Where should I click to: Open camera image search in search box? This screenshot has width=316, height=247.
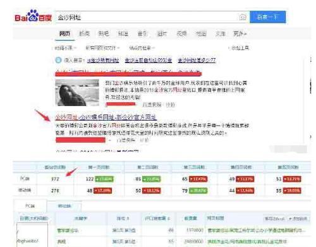(x=243, y=17)
